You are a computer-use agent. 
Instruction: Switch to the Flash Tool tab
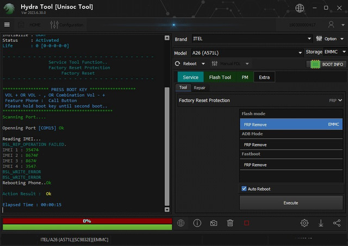point(220,77)
